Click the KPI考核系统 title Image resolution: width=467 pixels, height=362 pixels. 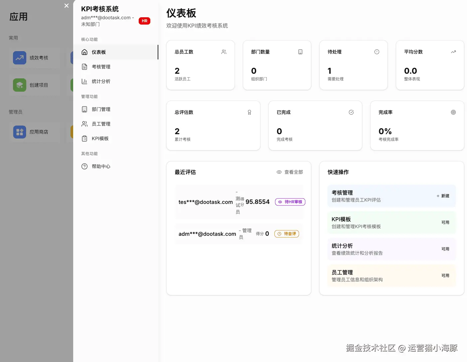pyautogui.click(x=100, y=9)
